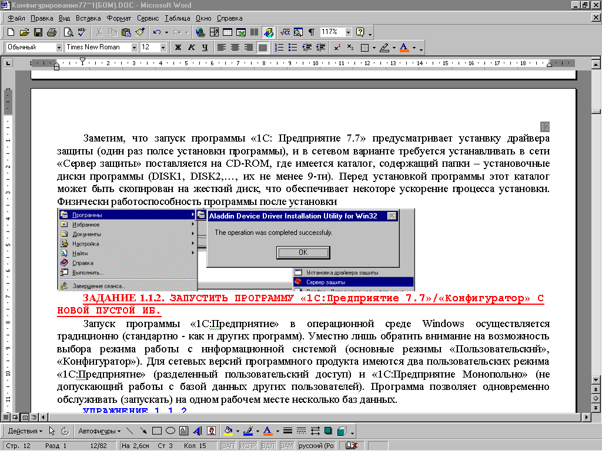This screenshot has width=602, height=451.
Task: Open formatting font color dropdown arrow
Action: point(414,48)
